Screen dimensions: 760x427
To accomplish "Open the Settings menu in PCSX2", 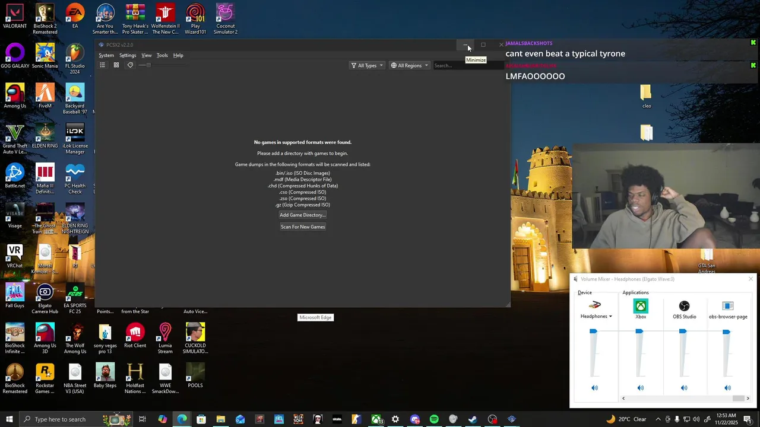I will 128,55.
